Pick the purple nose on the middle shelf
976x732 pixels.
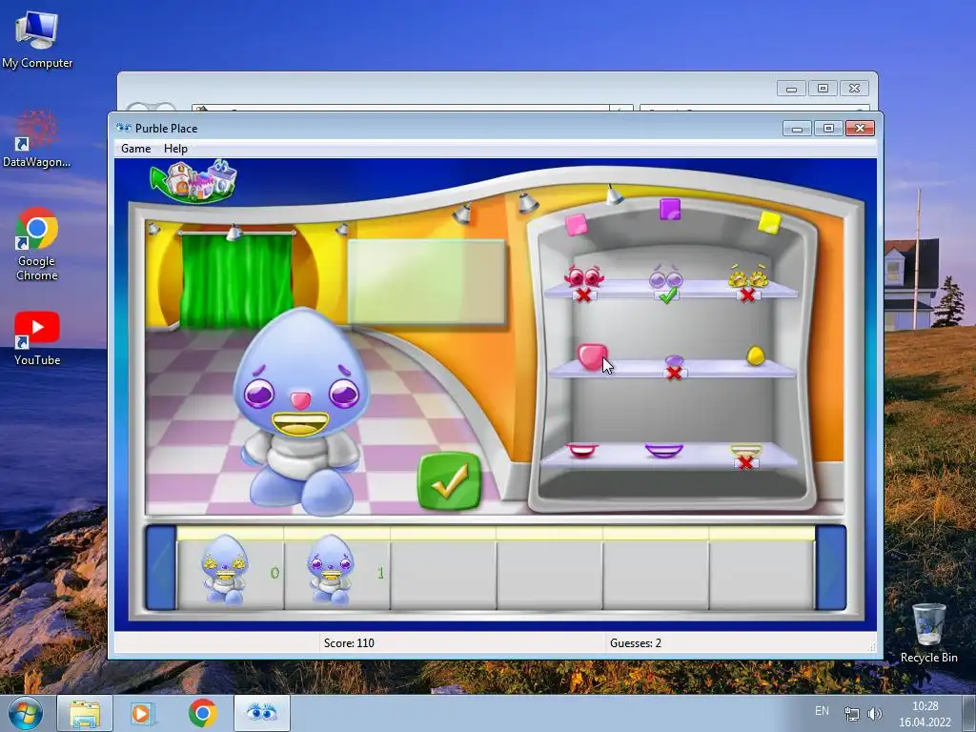(674, 361)
